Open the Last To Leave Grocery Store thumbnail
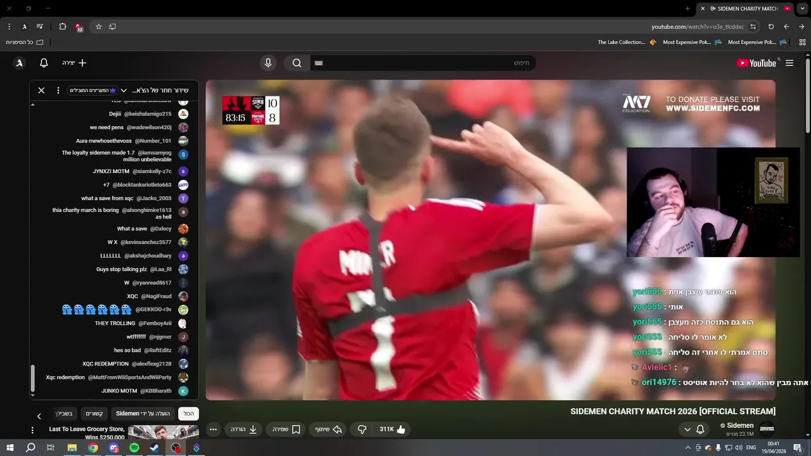Screen dimensions: 811x456 (x=163, y=432)
